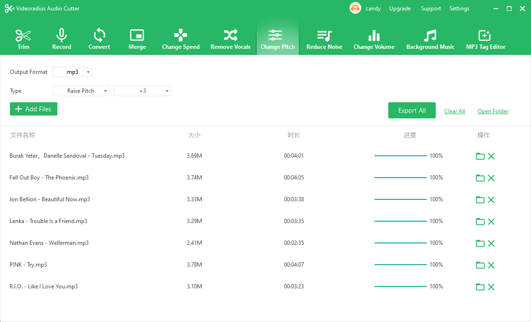The width and height of the screenshot is (531, 322).
Task: Click the 大小 column header
Action: pyautogui.click(x=194, y=135)
